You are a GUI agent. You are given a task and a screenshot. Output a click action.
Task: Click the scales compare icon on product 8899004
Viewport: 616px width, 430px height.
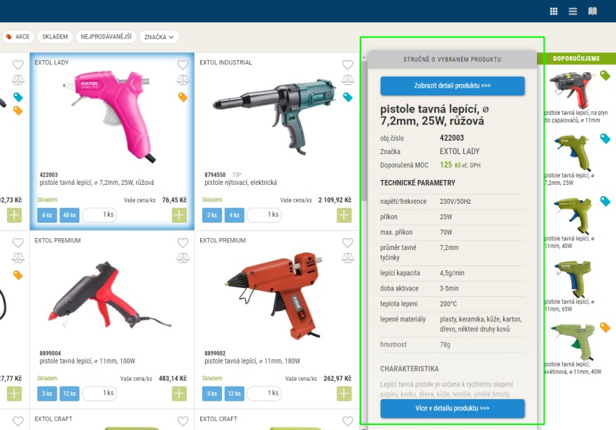[183, 258]
